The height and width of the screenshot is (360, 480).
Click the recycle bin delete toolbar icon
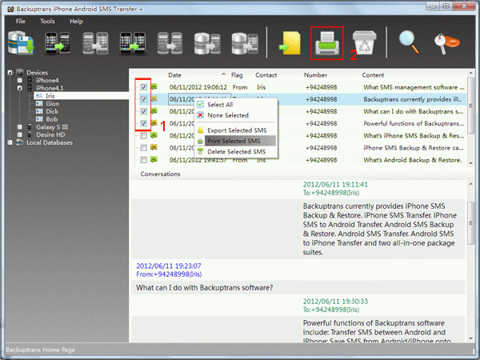coord(364,43)
